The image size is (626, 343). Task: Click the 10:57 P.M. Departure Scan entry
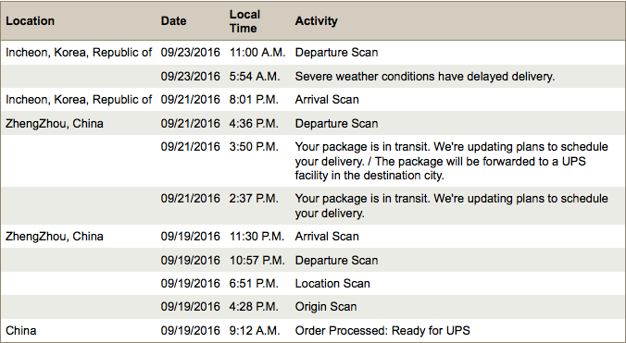336,260
